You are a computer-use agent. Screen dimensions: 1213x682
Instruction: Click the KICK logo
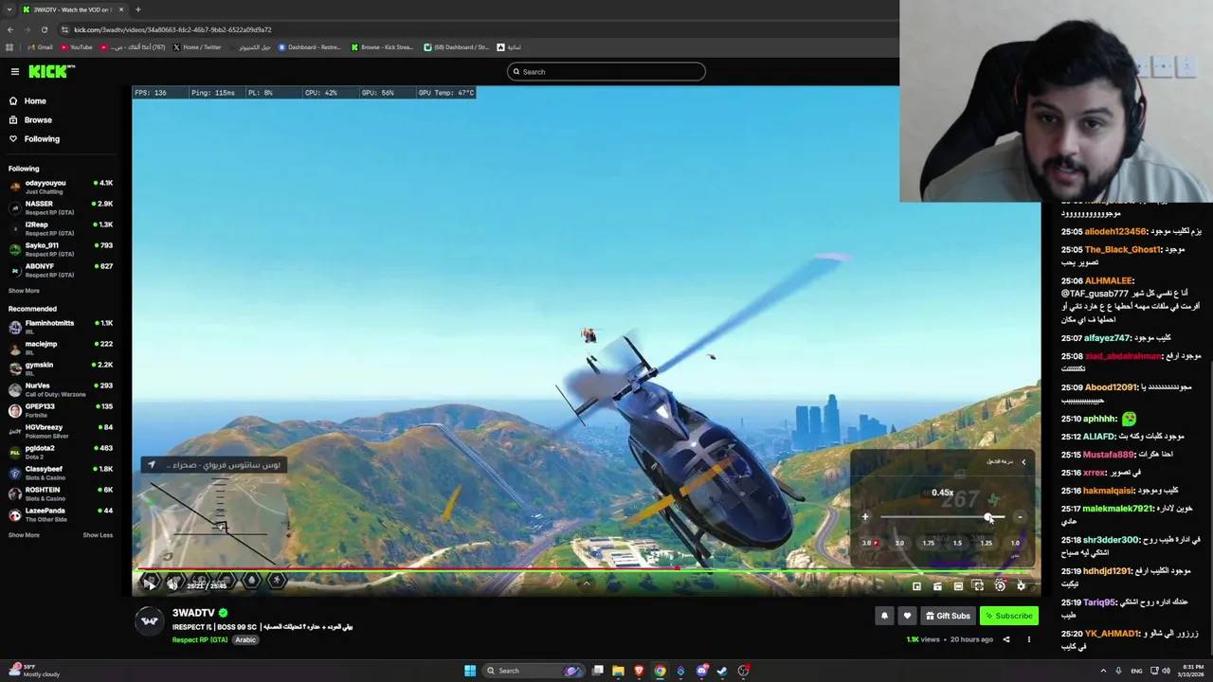click(51, 72)
